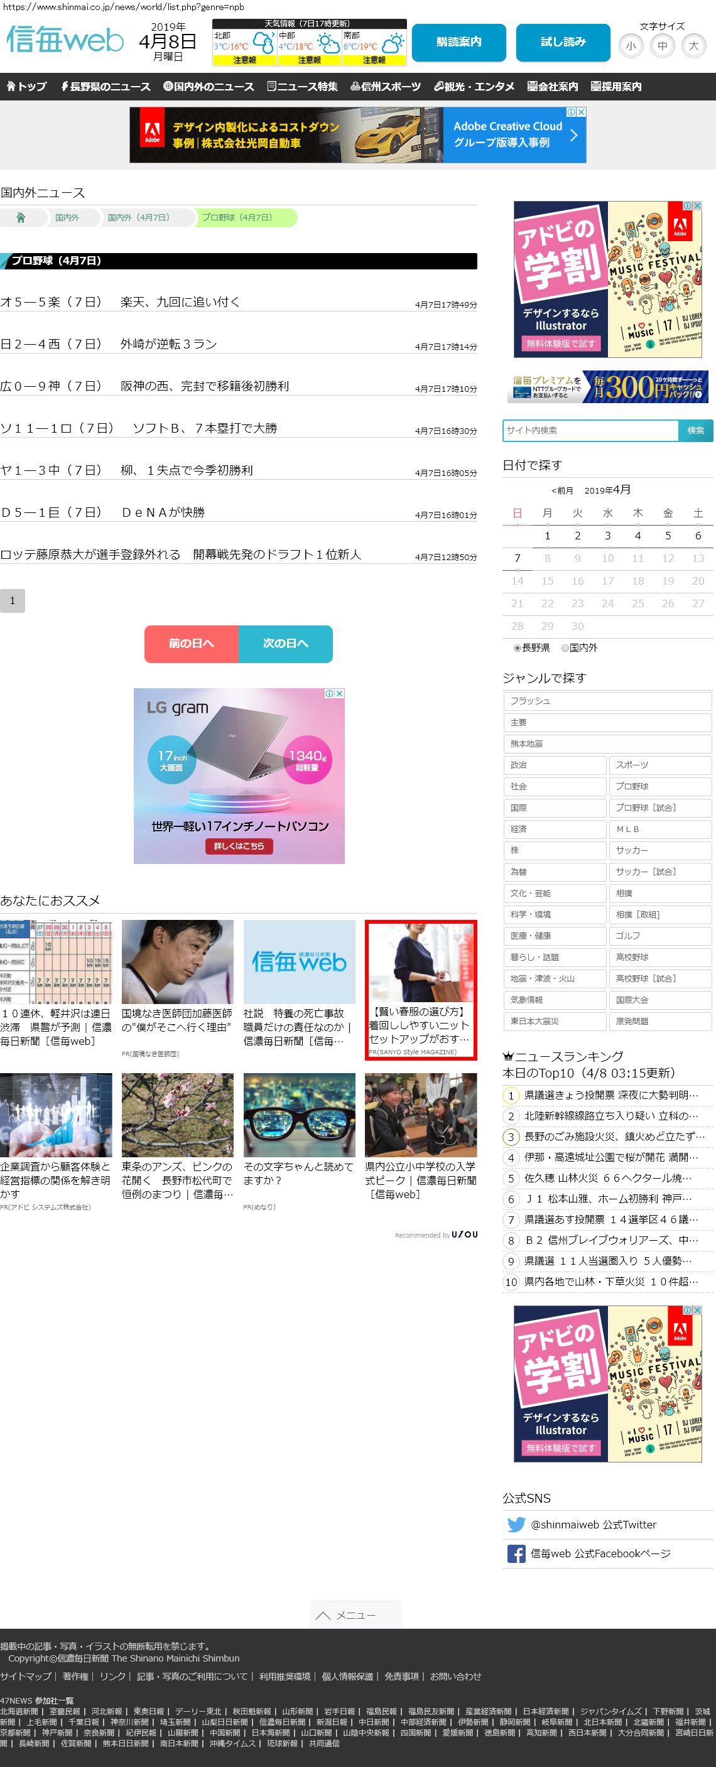The image size is (716, 1767).
Task: Open the 信州スポーツ nav menu
Action: click(x=386, y=87)
